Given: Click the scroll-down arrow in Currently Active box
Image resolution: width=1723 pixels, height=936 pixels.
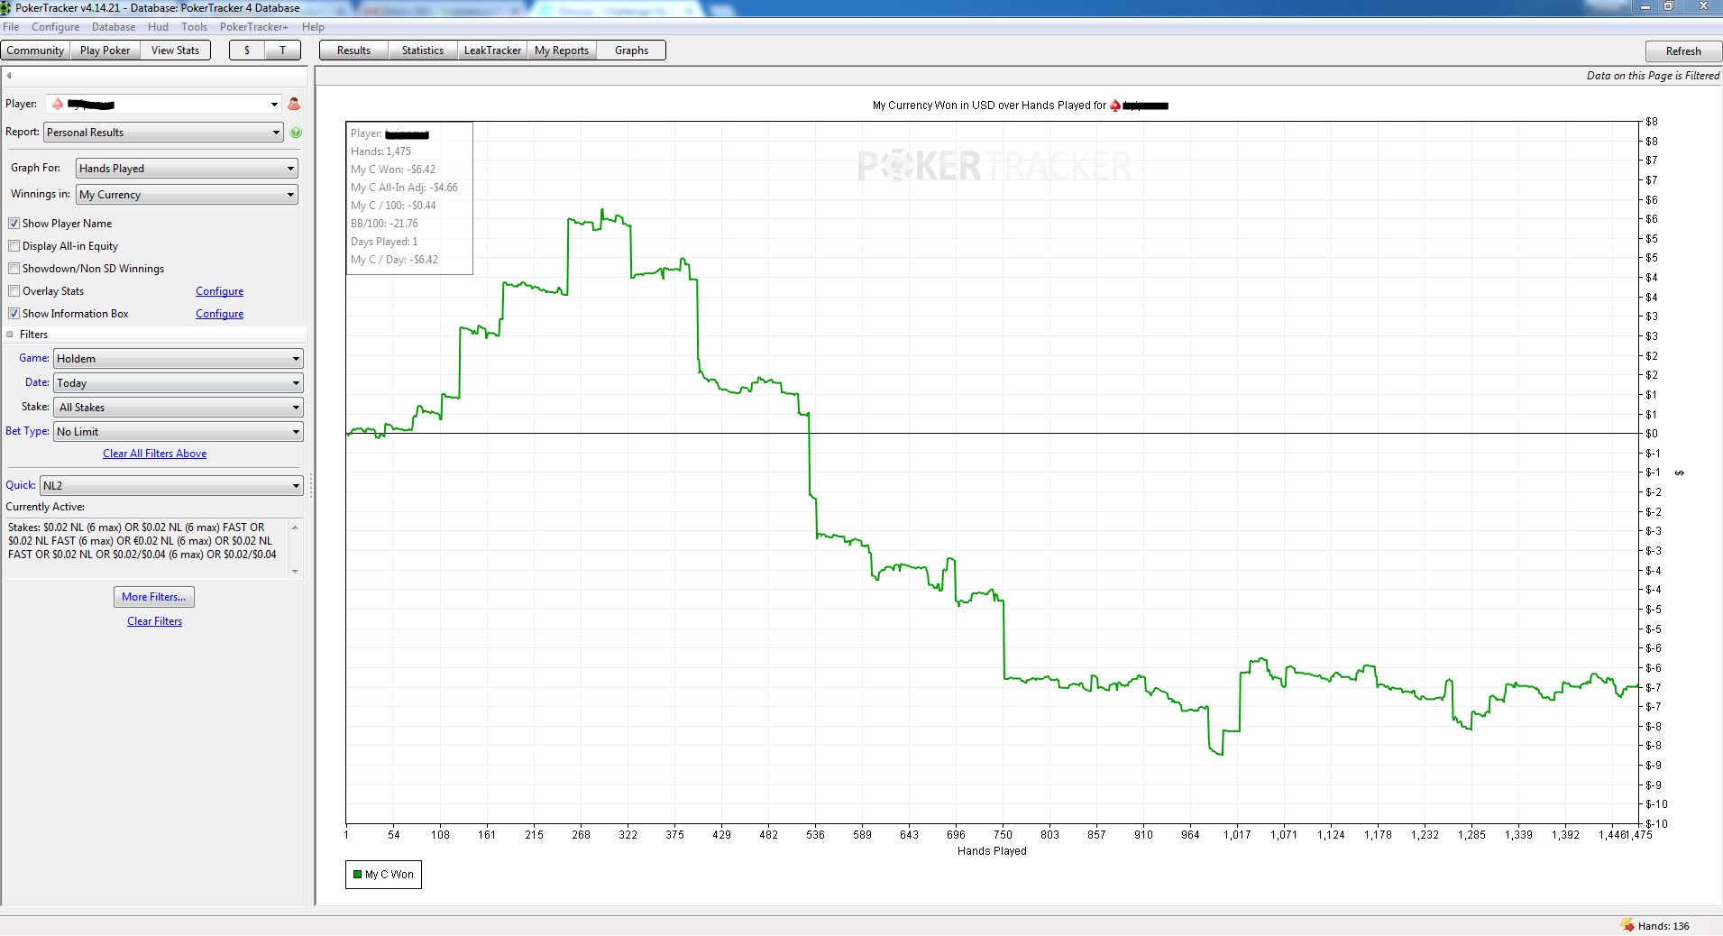Looking at the screenshot, I should 295,571.
